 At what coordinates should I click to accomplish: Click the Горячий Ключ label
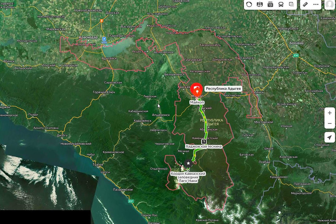pos(104,92)
